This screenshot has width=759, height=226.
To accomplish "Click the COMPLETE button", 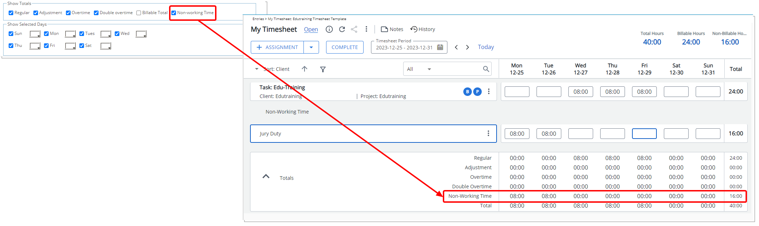I will (344, 47).
